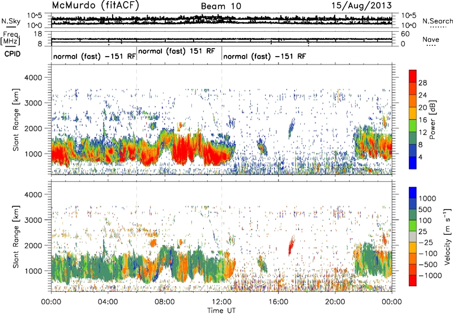This screenshot has height=314, width=453.
Task: Click the date '15/Aug/2013'
Action: point(361,6)
